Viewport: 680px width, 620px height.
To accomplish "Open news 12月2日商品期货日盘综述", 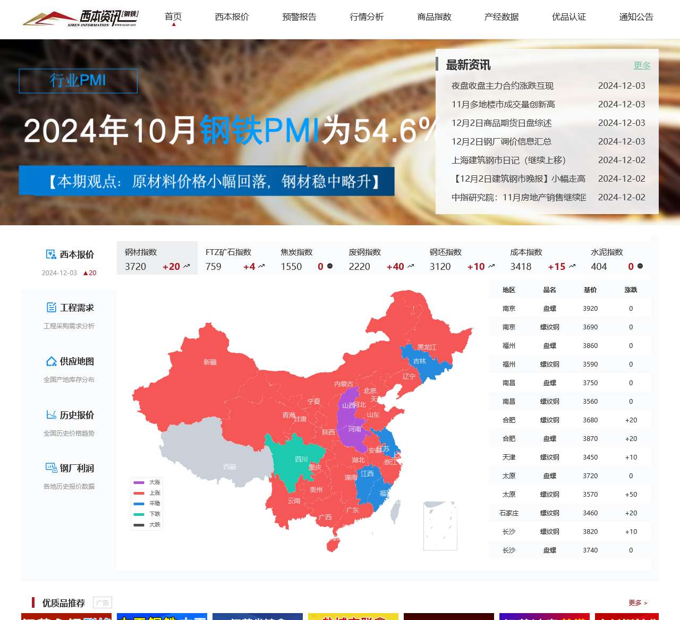I will (501, 123).
